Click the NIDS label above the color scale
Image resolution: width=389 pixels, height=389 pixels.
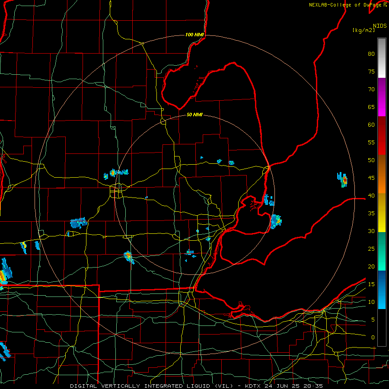point(379,26)
